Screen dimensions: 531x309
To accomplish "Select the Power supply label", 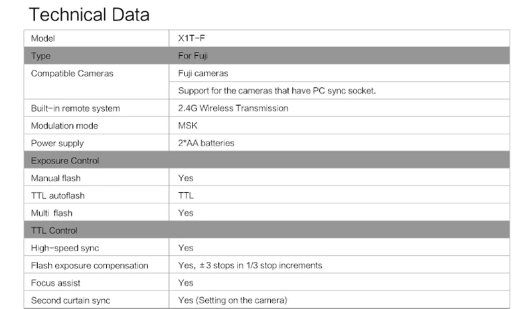I will pyautogui.click(x=57, y=143).
